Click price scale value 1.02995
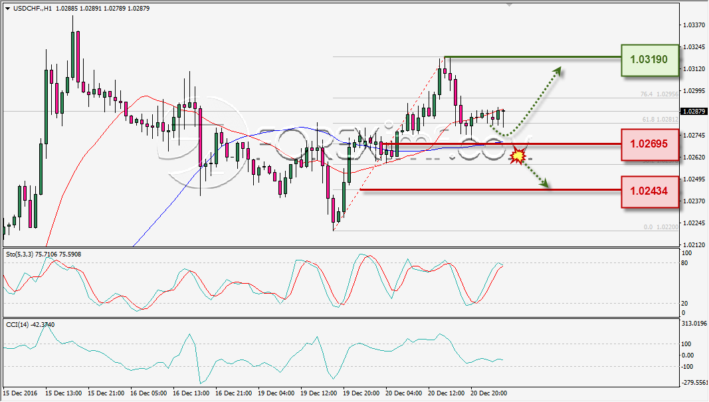The height and width of the screenshot is (402, 709). (694, 91)
